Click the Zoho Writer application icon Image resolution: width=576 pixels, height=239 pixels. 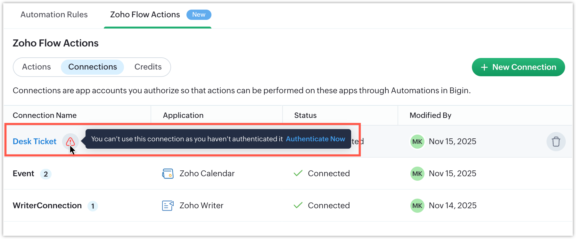point(168,206)
